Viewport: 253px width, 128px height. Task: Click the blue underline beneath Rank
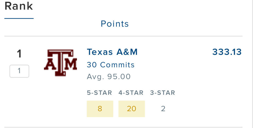[19, 18]
